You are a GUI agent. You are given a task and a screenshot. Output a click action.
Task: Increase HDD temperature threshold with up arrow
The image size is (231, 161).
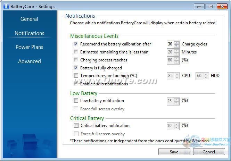click(206, 75)
